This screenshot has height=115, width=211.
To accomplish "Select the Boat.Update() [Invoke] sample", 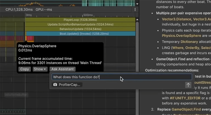I will point(80,34).
